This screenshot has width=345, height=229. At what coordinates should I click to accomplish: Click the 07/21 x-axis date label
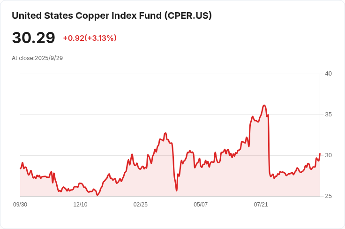(x=261, y=205)
